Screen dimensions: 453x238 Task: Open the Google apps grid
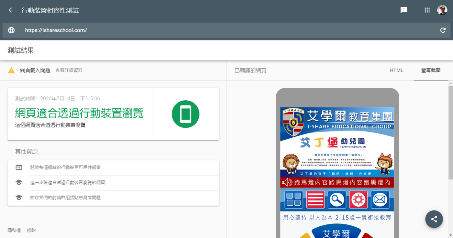pyautogui.click(x=427, y=10)
